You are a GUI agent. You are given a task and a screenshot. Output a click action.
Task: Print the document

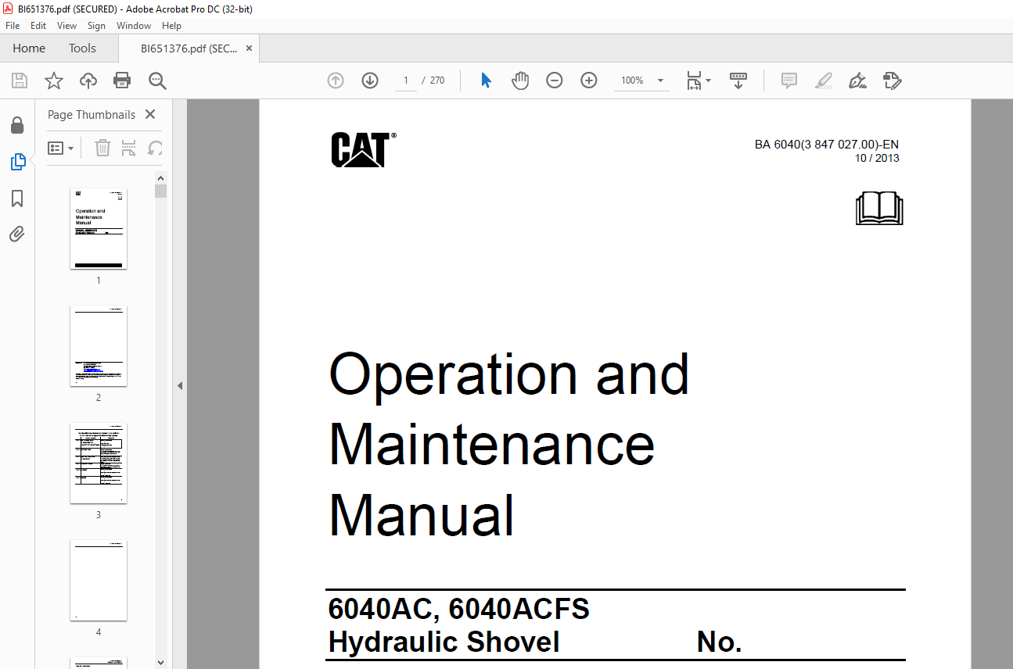point(122,80)
